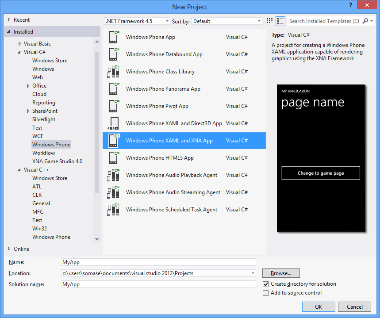Click the XAML and Direct3D App icon
Screen dimensions: 380x318
coord(113,123)
